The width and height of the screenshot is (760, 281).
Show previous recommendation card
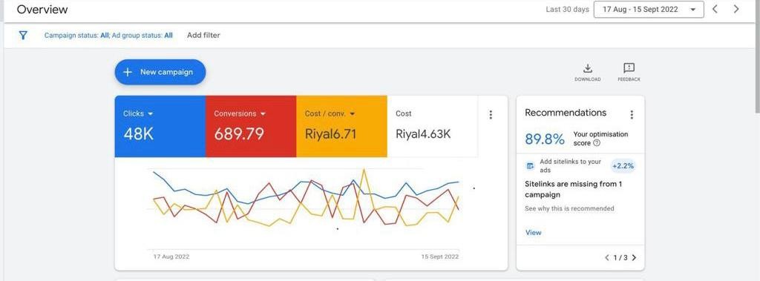607,258
